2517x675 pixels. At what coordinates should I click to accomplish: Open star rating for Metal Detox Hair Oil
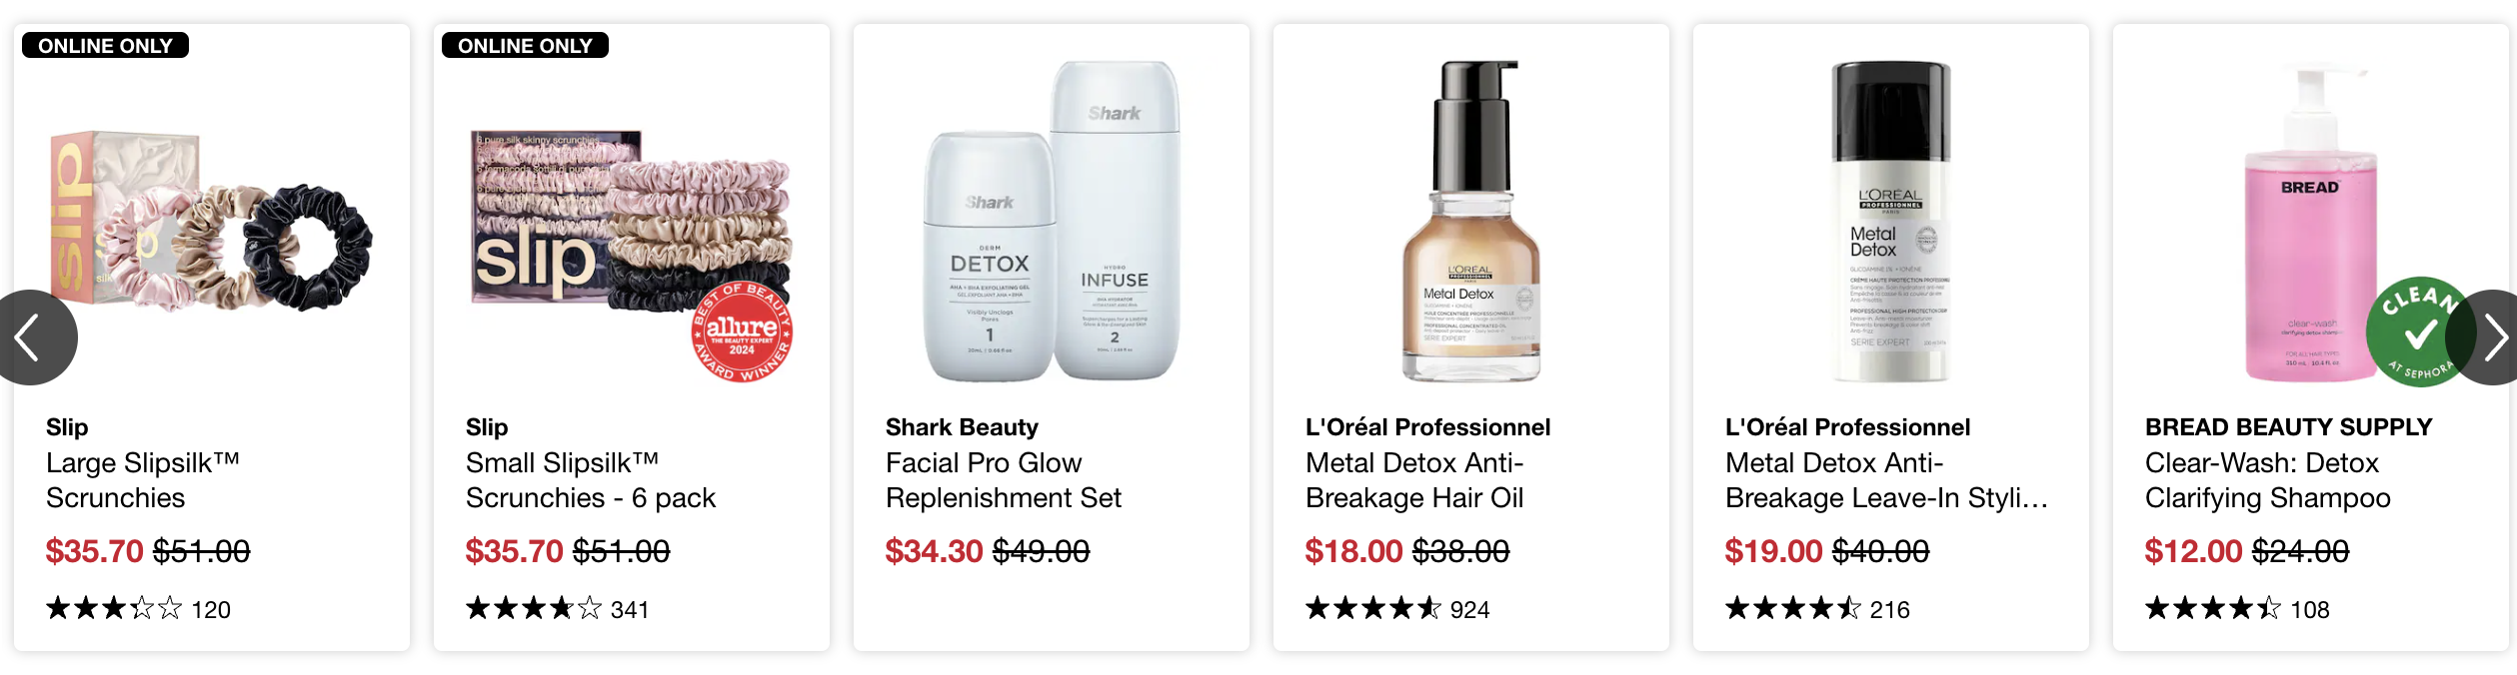point(1373,608)
